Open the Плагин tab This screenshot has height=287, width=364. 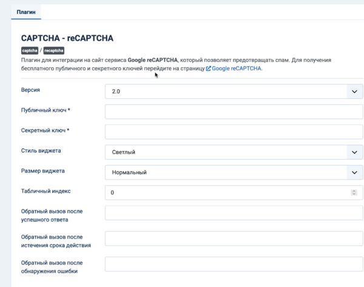pos(26,12)
